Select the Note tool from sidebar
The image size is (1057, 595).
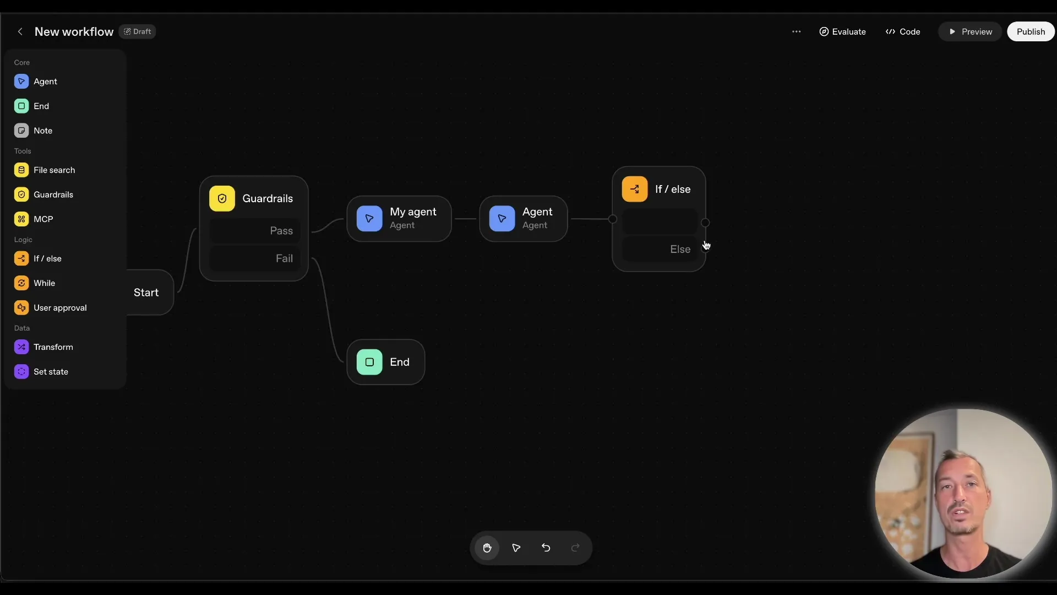[x=21, y=131]
